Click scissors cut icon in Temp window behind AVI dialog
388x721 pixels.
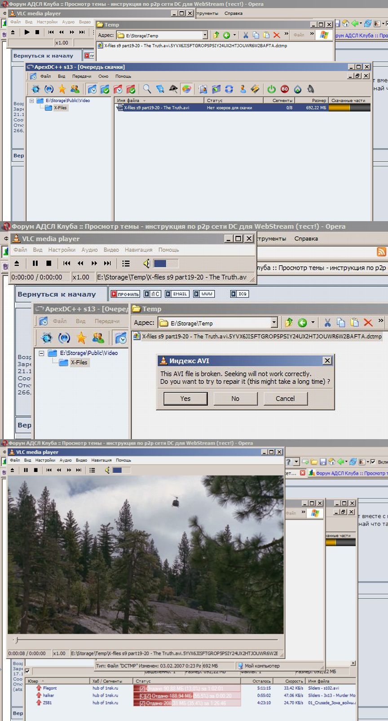tap(328, 322)
